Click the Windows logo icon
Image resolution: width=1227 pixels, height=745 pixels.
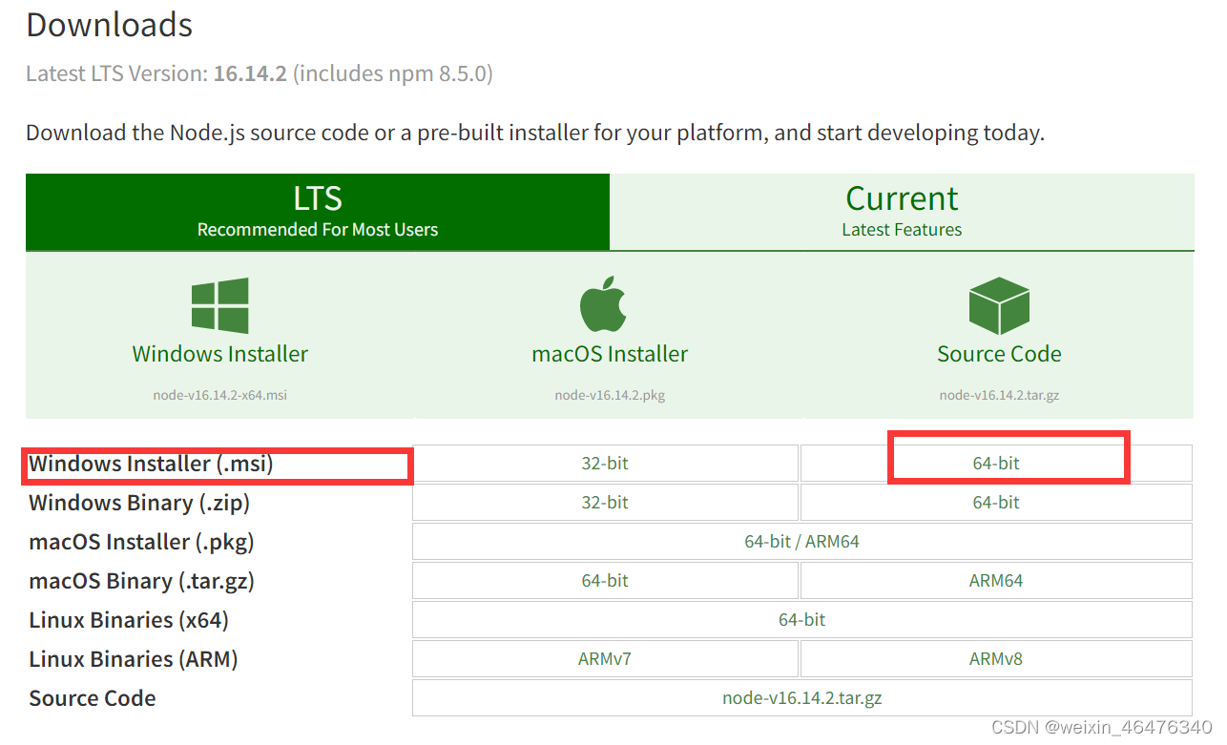tap(220, 305)
